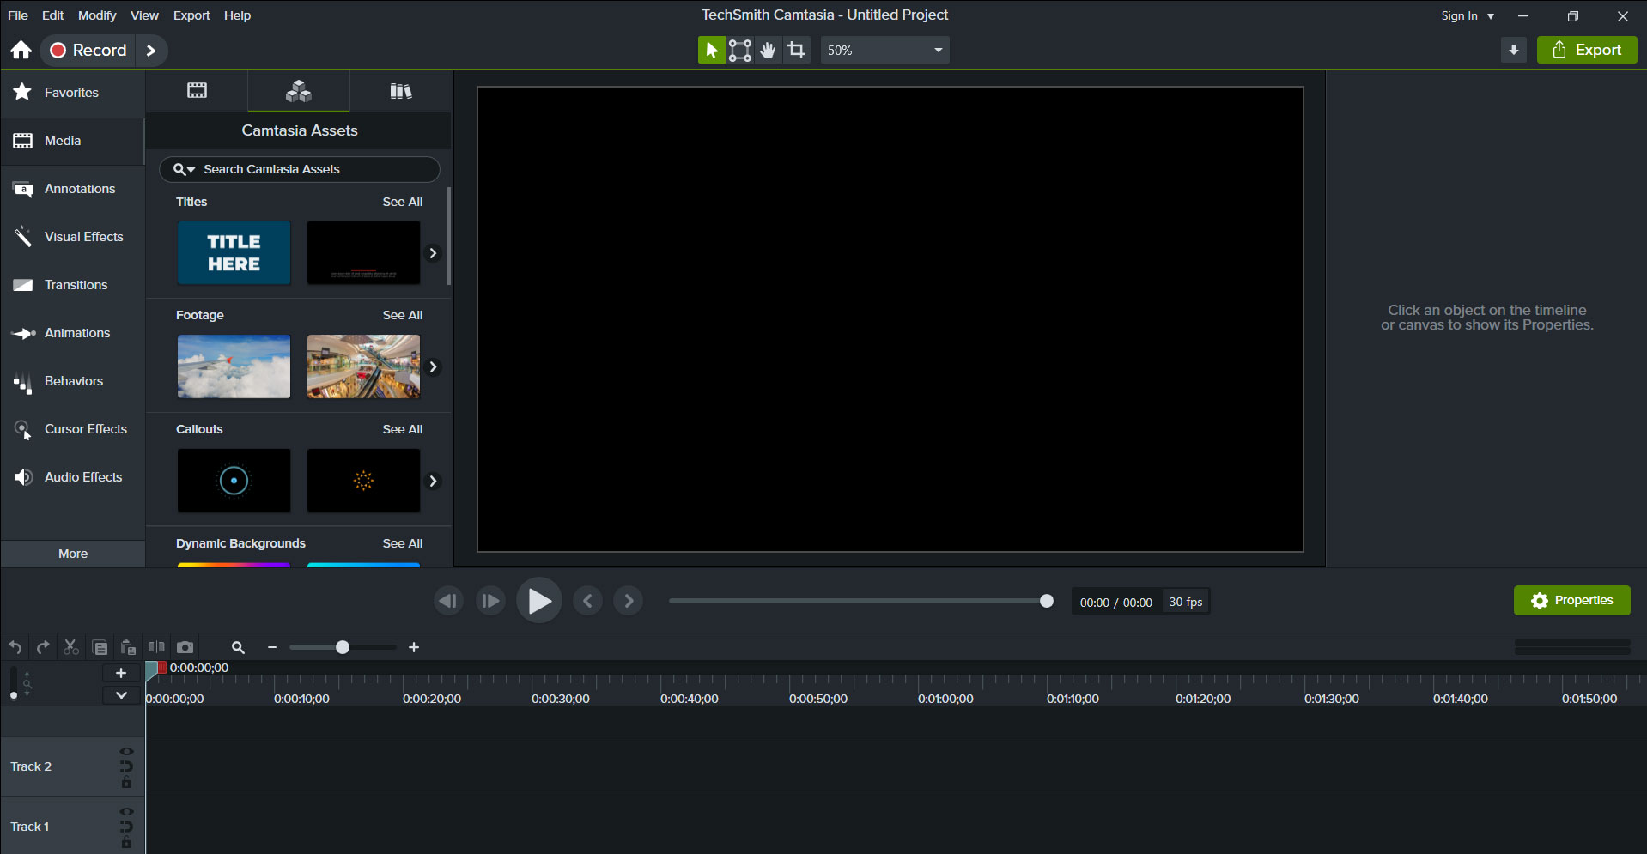Click the timeline zoom slider handle
This screenshot has width=1647, height=854.
point(343,647)
